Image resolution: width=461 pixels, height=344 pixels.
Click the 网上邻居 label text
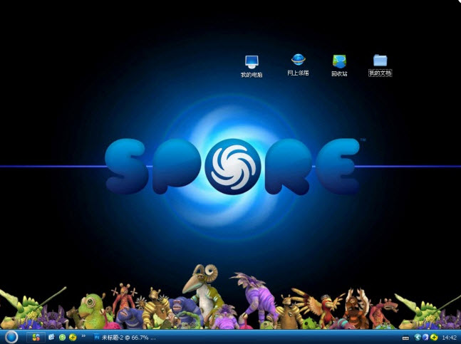[x=298, y=73]
